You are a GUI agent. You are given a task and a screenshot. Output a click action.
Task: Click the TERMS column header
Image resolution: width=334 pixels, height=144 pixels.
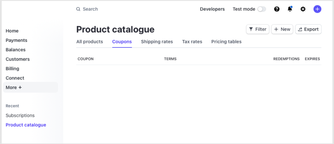170,59
